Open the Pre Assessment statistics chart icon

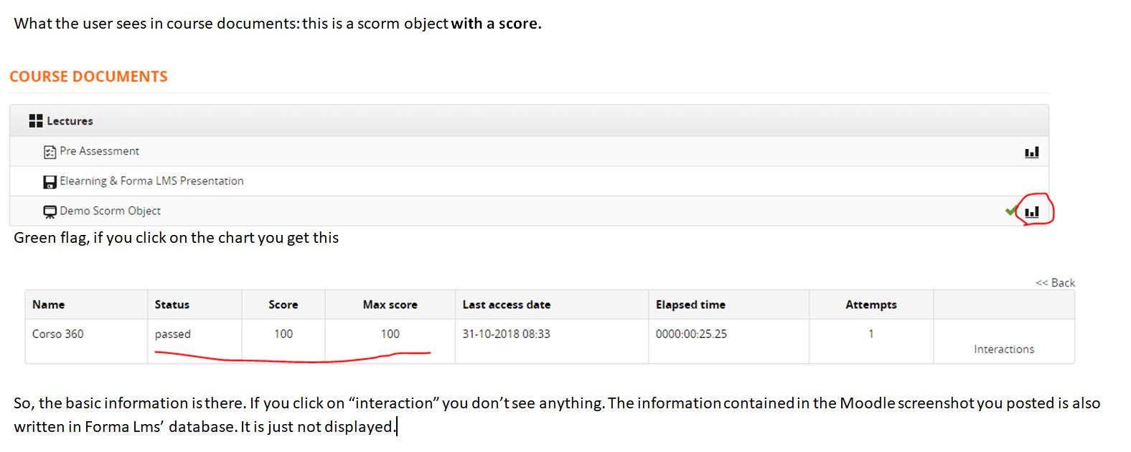[x=1031, y=152]
